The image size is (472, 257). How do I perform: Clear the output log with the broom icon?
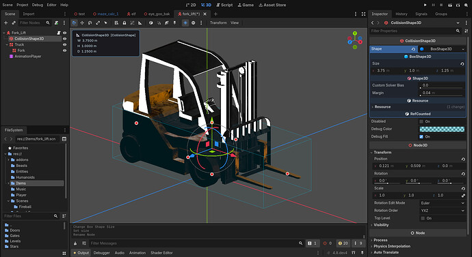(x=75, y=243)
